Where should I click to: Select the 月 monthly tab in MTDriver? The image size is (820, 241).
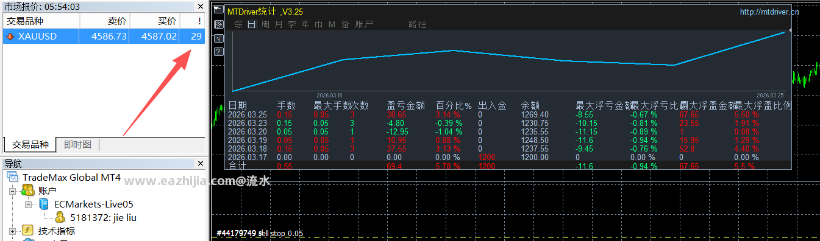(x=279, y=25)
